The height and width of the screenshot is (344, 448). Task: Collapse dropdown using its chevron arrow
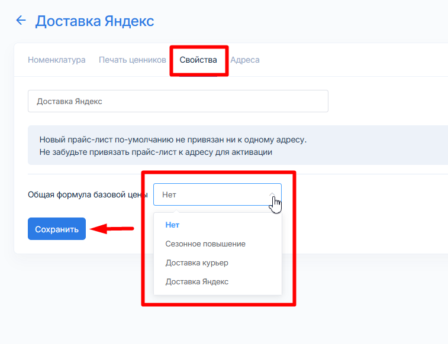click(x=272, y=193)
